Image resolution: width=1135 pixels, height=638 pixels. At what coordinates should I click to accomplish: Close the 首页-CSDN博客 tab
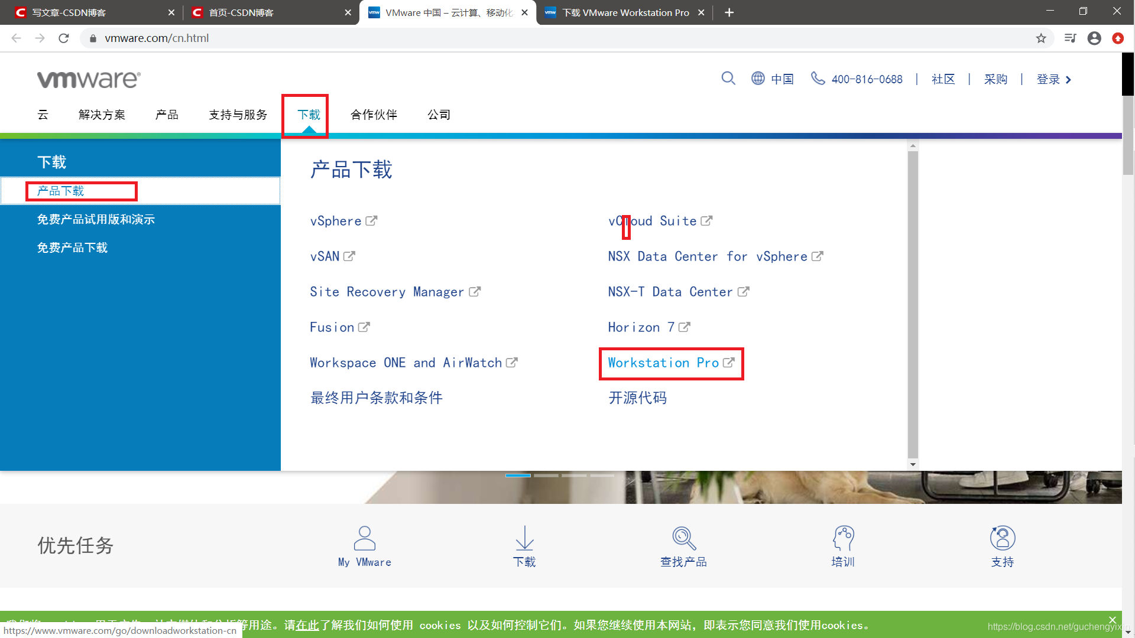click(x=348, y=12)
